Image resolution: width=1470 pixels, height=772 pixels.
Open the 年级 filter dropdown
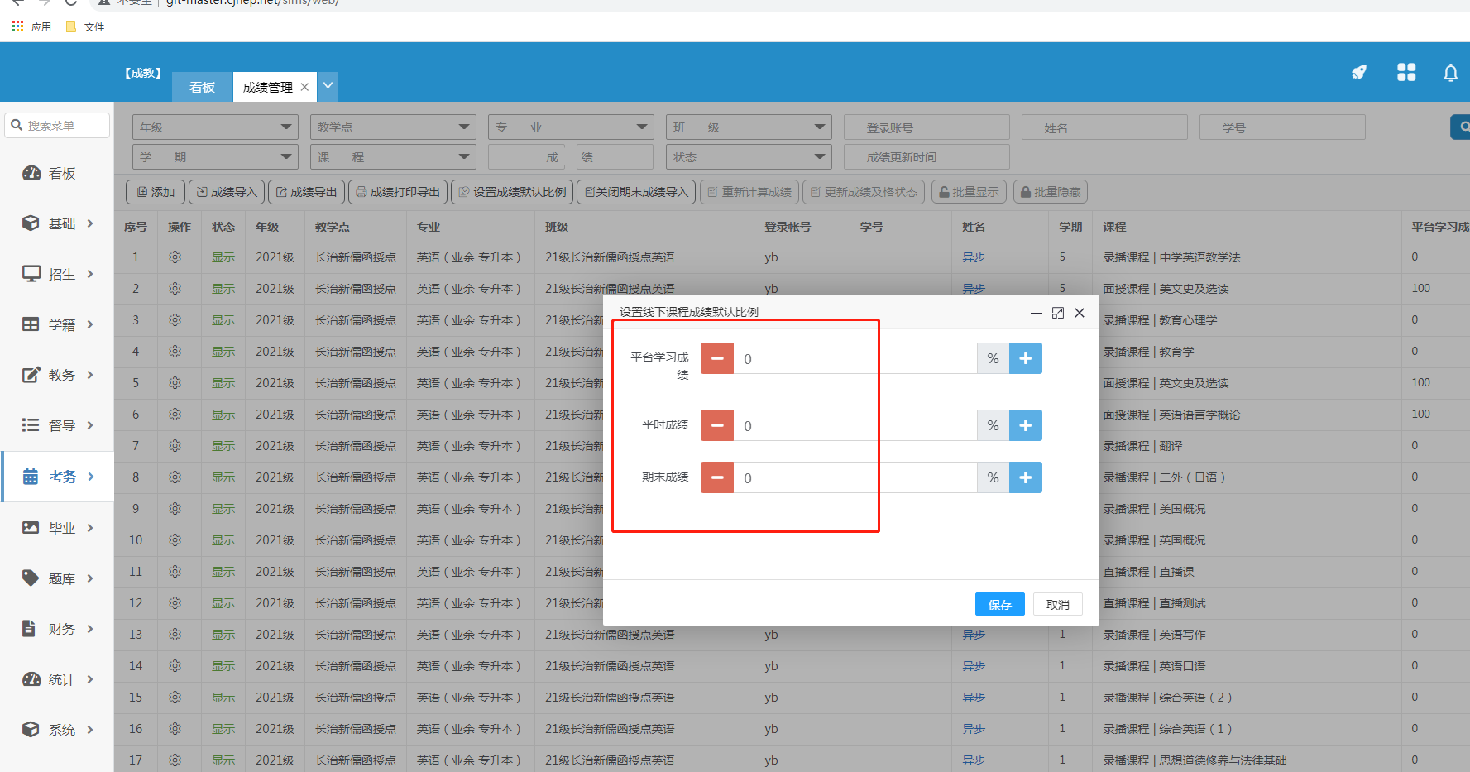click(214, 127)
